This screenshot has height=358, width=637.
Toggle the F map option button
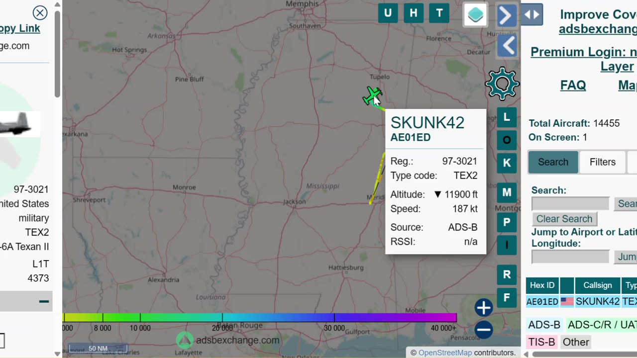(507, 298)
